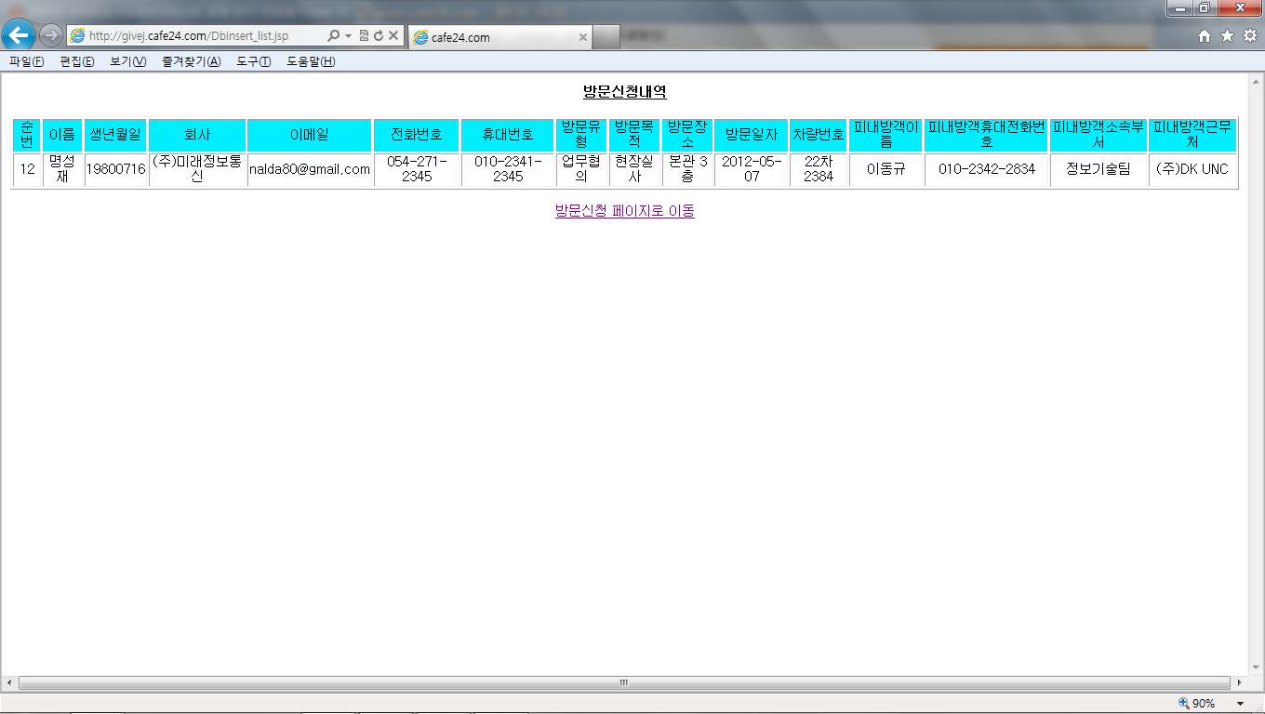Click the 회사 column header

[x=197, y=135]
